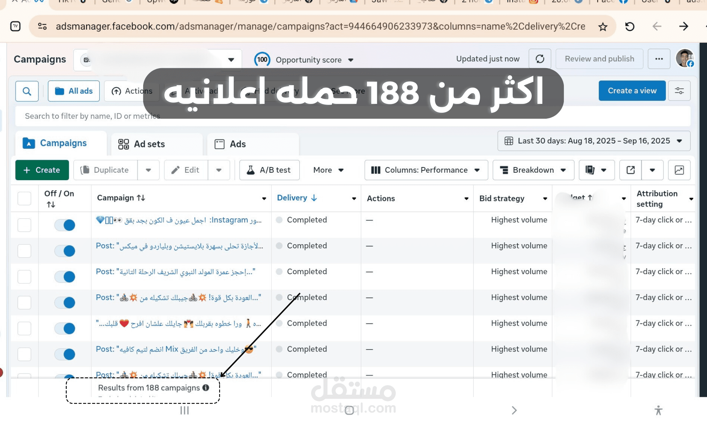Open the ad account selector dropdown
This screenshot has height=424, width=707.
(x=158, y=60)
